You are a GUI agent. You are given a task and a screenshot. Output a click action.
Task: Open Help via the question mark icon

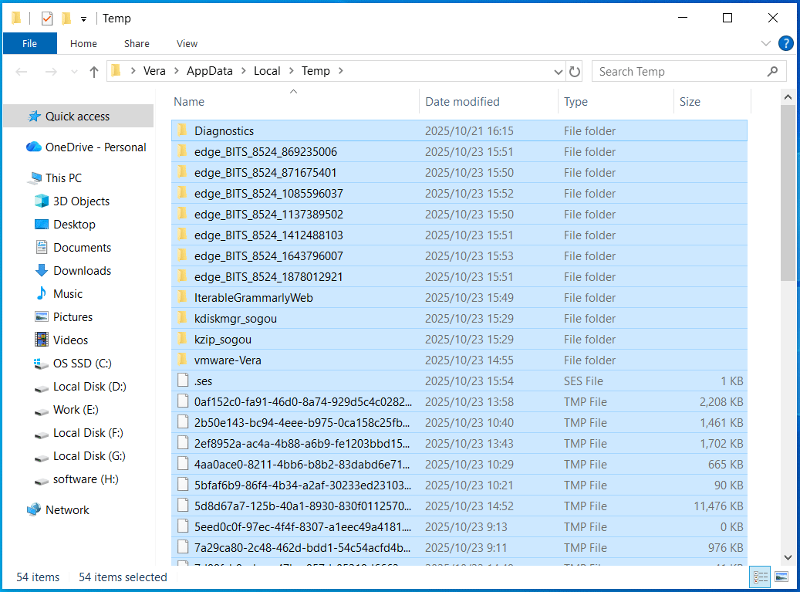[785, 43]
